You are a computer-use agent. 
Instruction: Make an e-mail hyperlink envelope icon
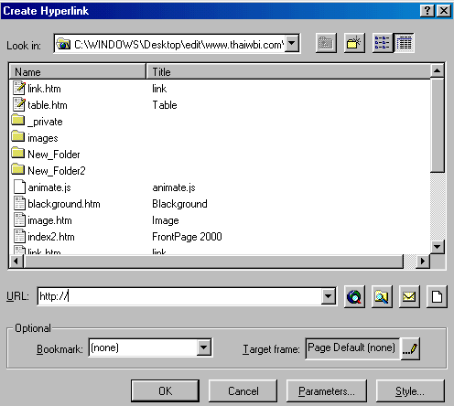click(409, 296)
